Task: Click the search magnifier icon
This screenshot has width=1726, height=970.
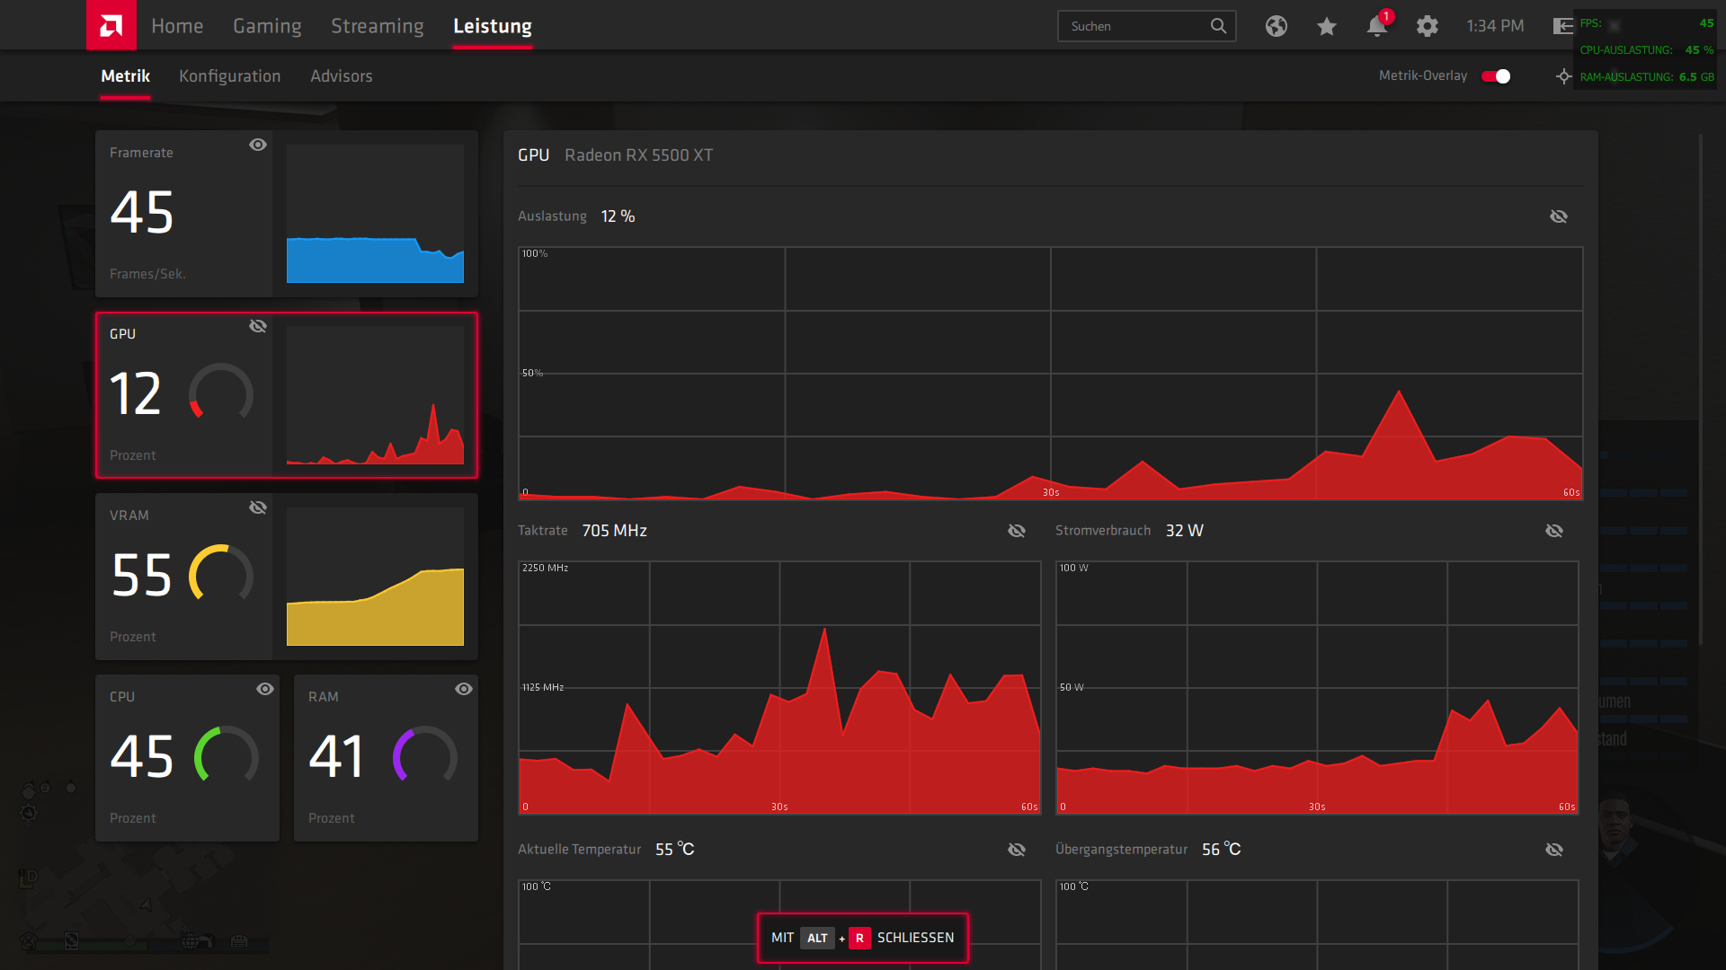Action: pos(1218,26)
